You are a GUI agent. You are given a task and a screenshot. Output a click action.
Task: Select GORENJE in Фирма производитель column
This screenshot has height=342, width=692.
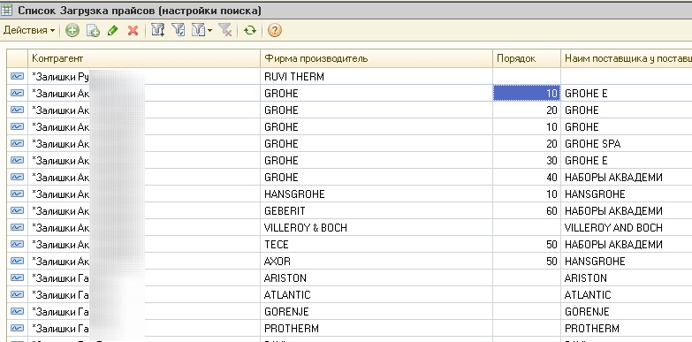click(376, 311)
